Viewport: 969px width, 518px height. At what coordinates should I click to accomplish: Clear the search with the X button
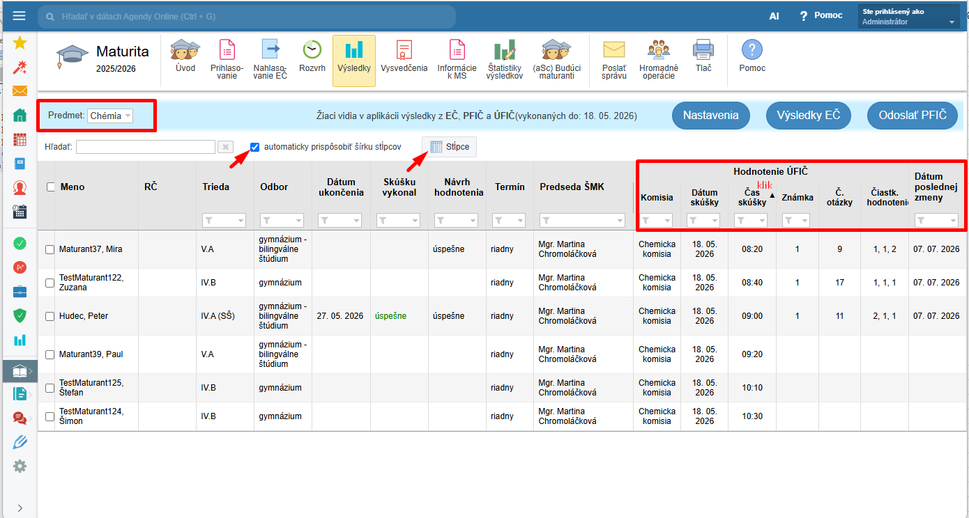coord(225,147)
